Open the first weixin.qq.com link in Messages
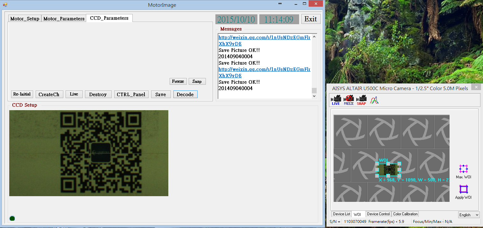Viewport: 483px width, 228px height. pyautogui.click(x=264, y=41)
